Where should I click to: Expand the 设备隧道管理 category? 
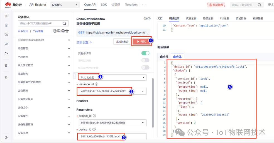[x=43, y=124]
